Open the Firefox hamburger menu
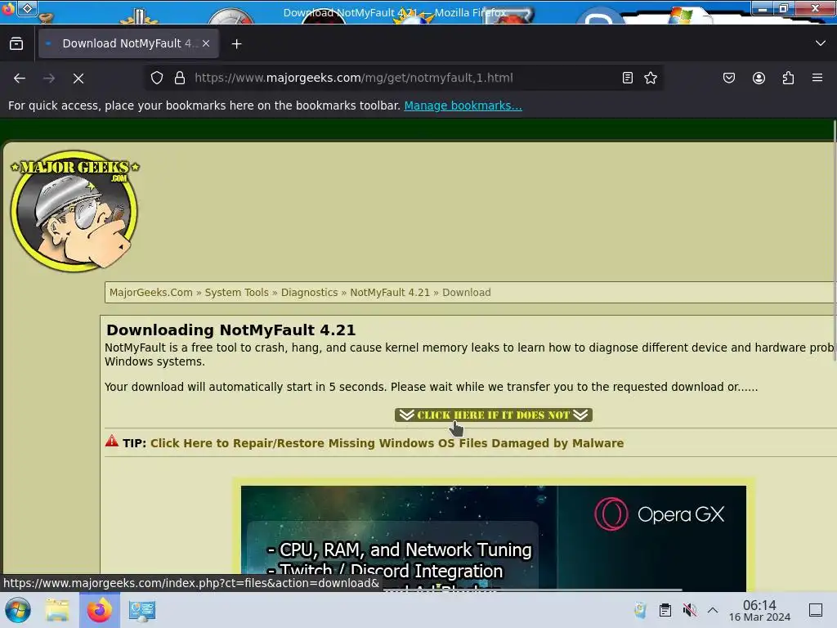This screenshot has height=628, width=837. pyautogui.click(x=817, y=78)
